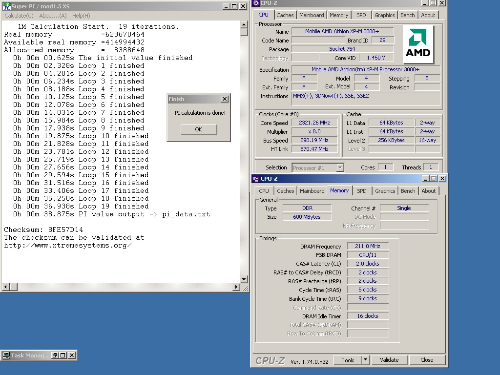Image resolution: width=500 pixels, height=375 pixels.
Task: Switch to Graphics tab in upper CPU-Z window
Action: pos(384,15)
